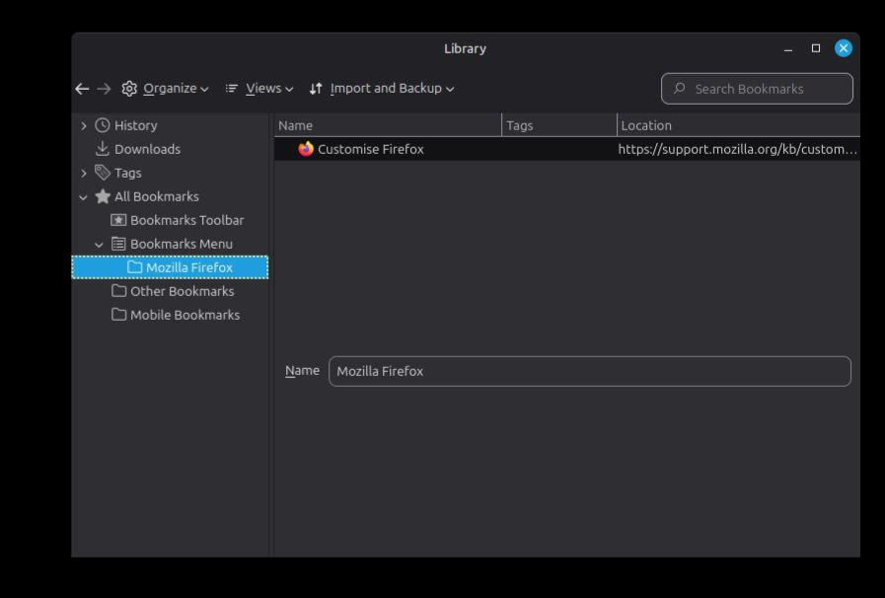Image resolution: width=885 pixels, height=598 pixels.
Task: Expand the Tags tree node
Action: click(84, 173)
